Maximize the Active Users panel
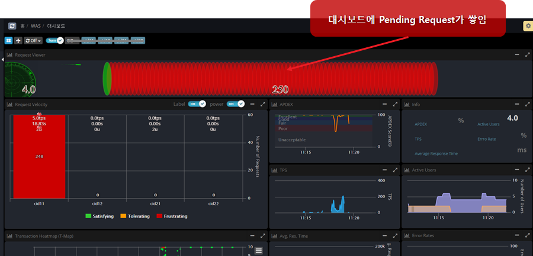Viewport: 533px width, 256px height. (527, 170)
